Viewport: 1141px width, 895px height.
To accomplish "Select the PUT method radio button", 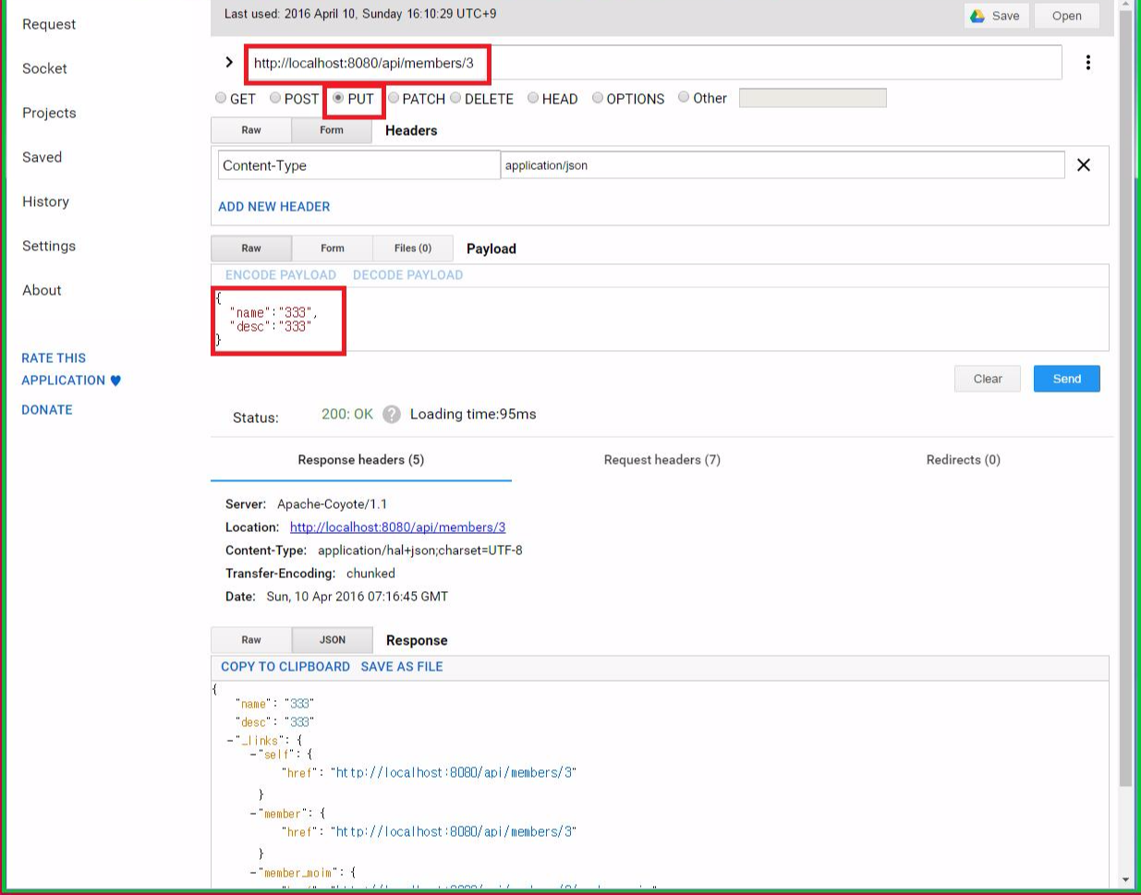I will (338, 98).
